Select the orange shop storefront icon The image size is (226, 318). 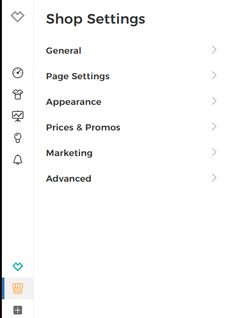click(18, 288)
